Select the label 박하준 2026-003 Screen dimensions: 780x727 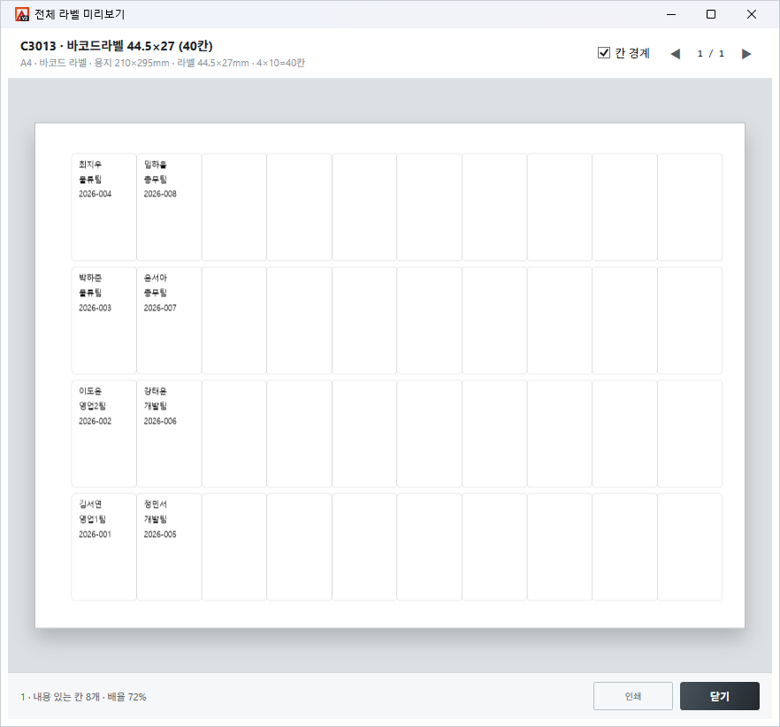pos(104,320)
